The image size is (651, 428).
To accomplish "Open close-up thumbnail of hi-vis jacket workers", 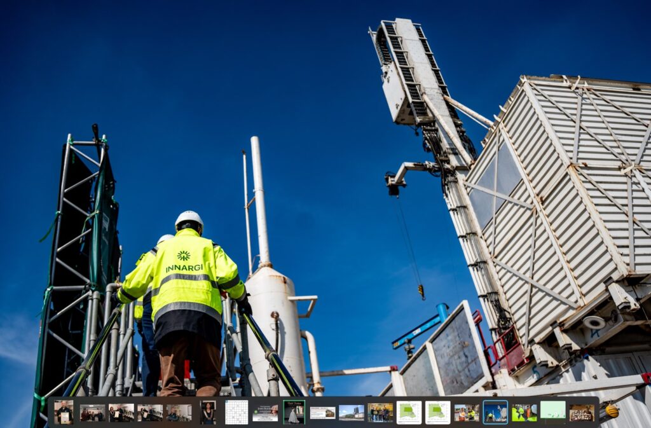I will click(x=524, y=413).
